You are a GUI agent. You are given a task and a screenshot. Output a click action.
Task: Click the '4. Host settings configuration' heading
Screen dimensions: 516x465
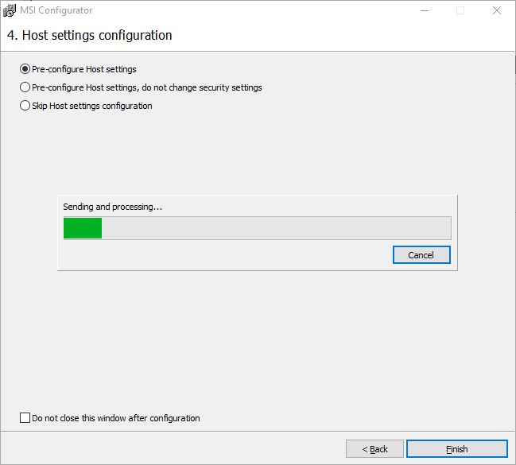click(x=89, y=36)
